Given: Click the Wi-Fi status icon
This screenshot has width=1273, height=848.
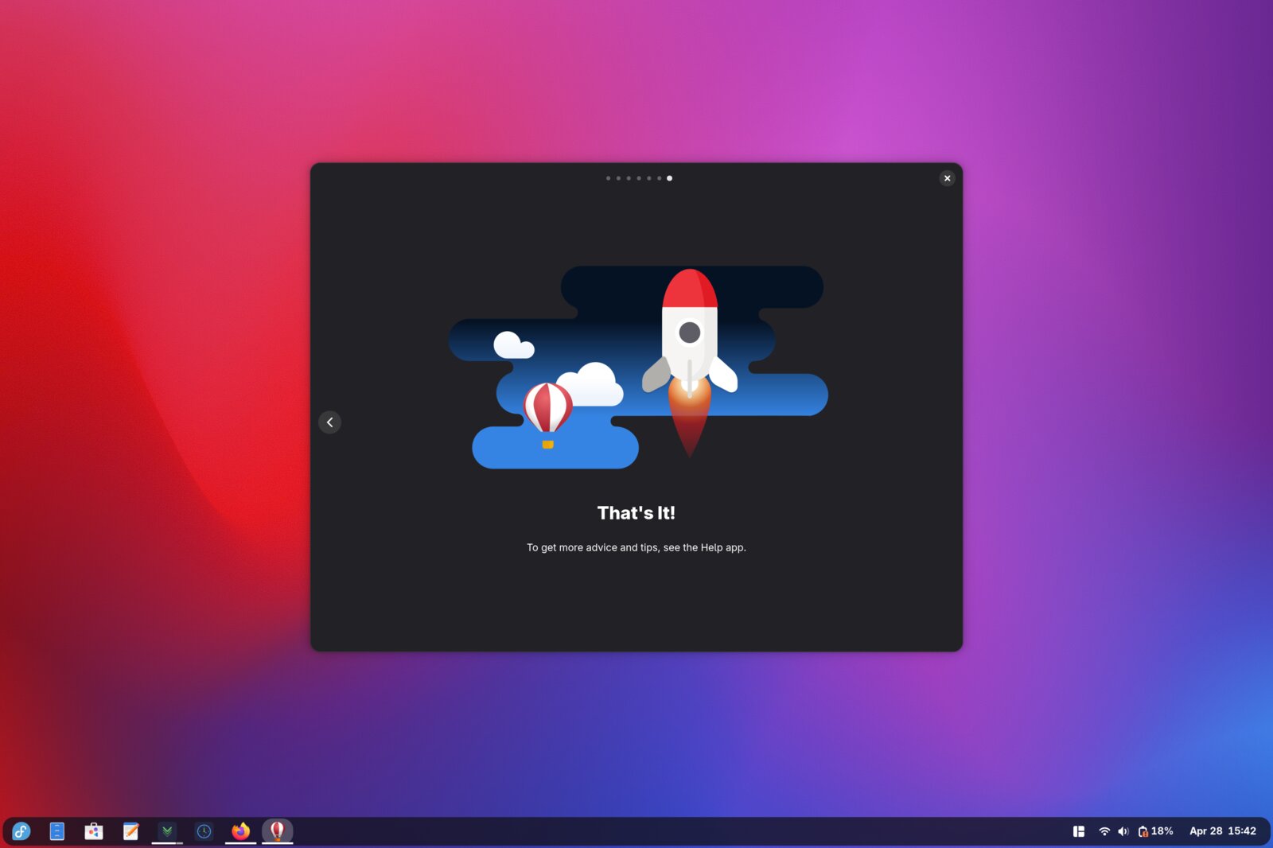Looking at the screenshot, I should click(1104, 830).
